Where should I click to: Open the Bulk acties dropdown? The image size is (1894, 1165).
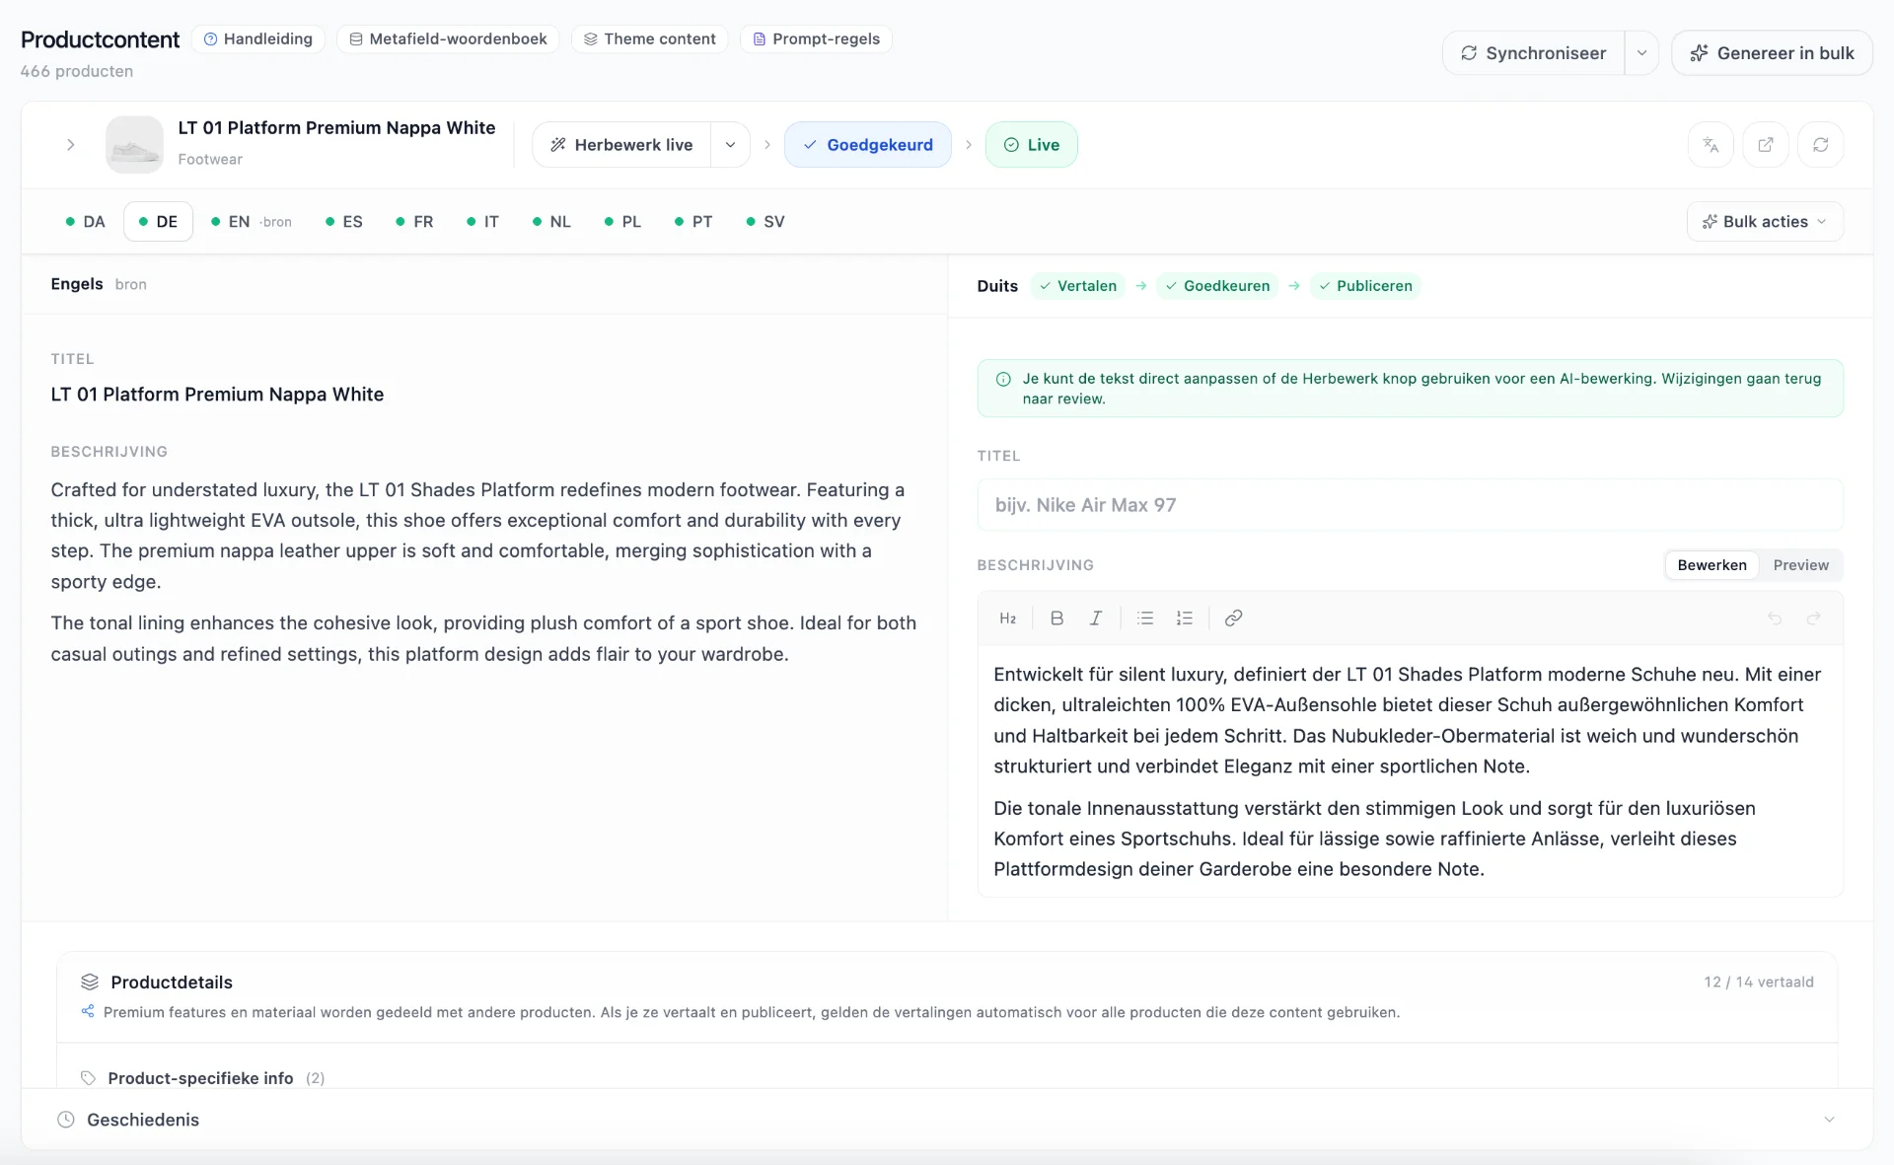pyautogui.click(x=1765, y=222)
